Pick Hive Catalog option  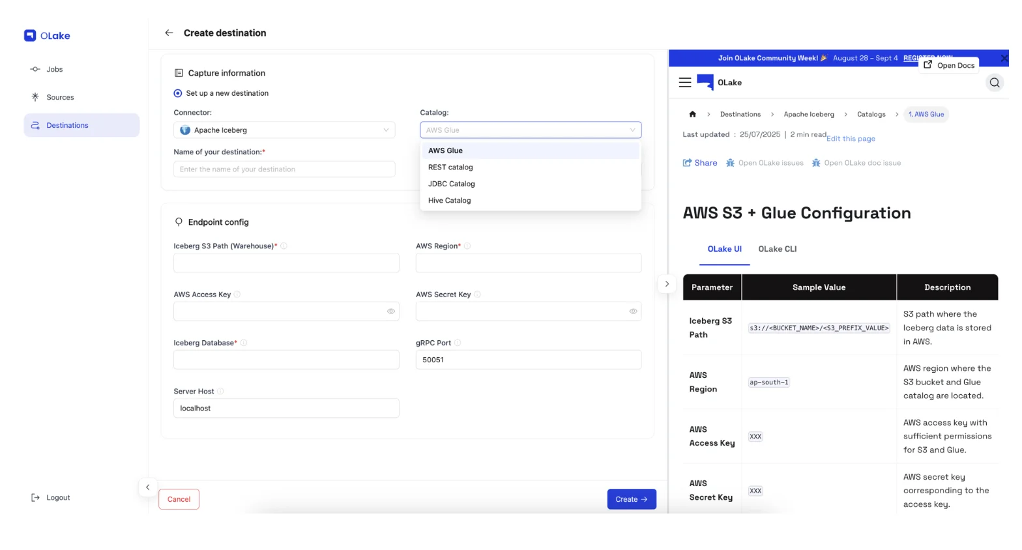[x=449, y=201]
